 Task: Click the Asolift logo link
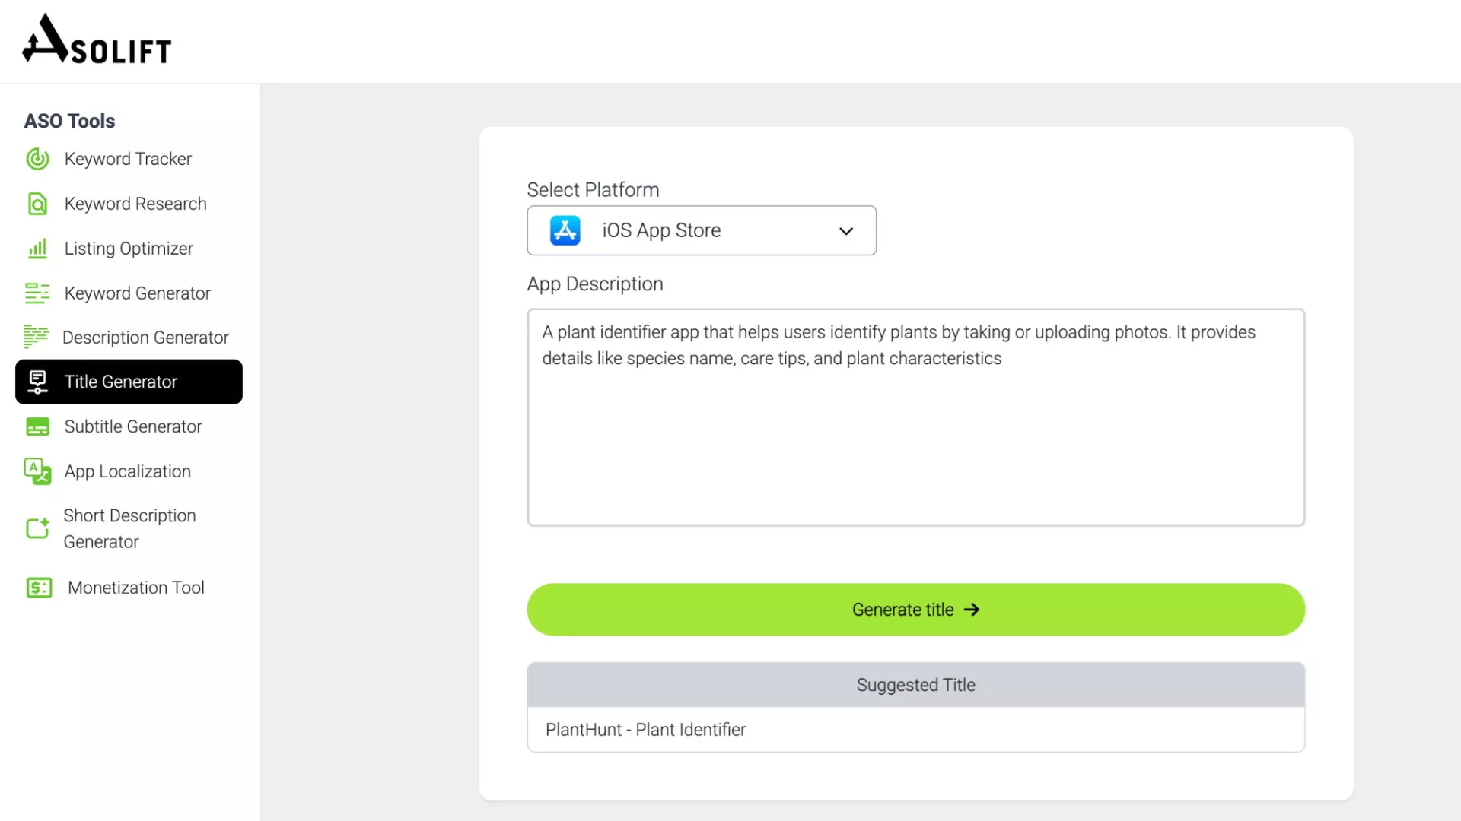click(x=97, y=40)
